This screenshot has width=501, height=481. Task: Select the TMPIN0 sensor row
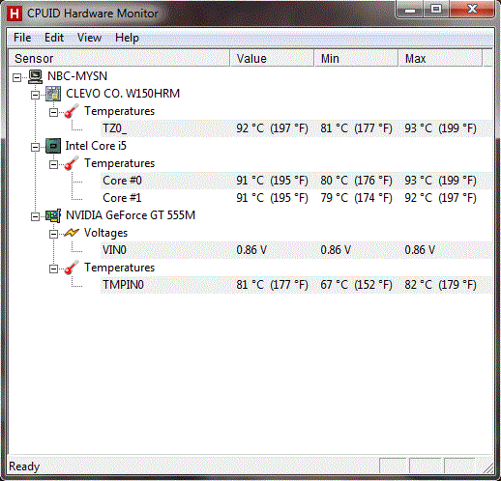pos(297,285)
